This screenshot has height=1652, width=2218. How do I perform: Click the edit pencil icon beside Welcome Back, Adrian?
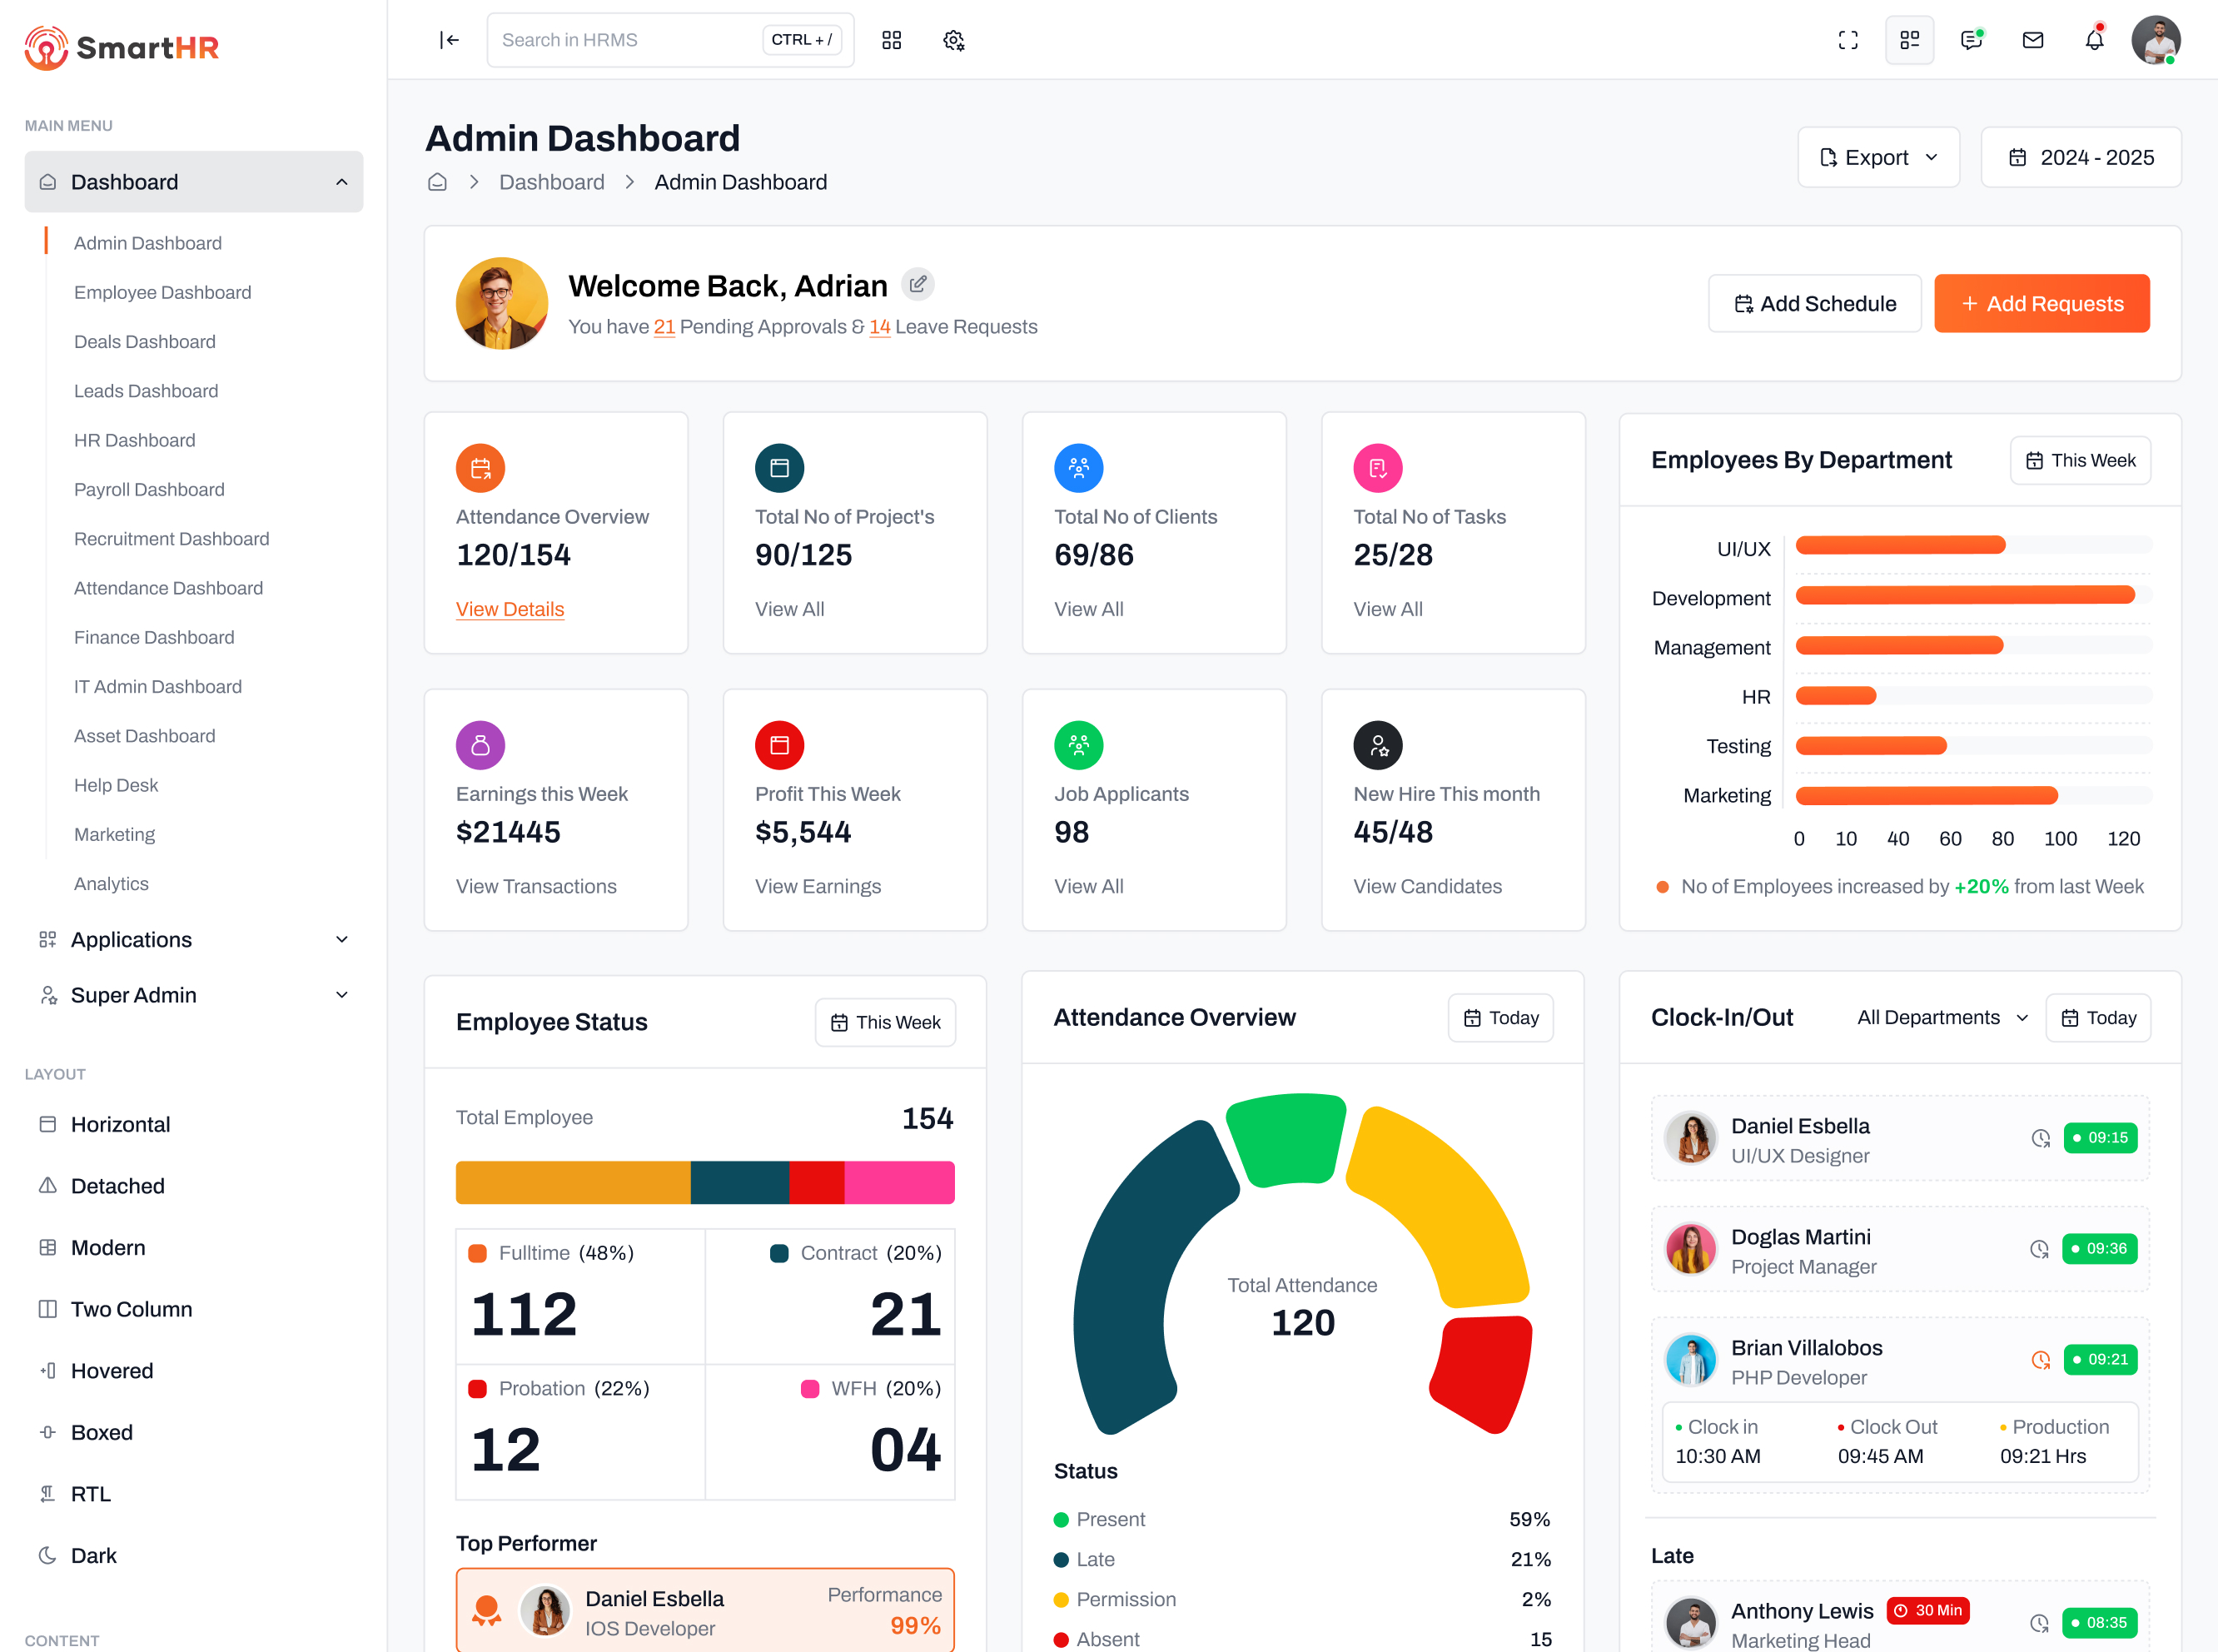point(918,284)
